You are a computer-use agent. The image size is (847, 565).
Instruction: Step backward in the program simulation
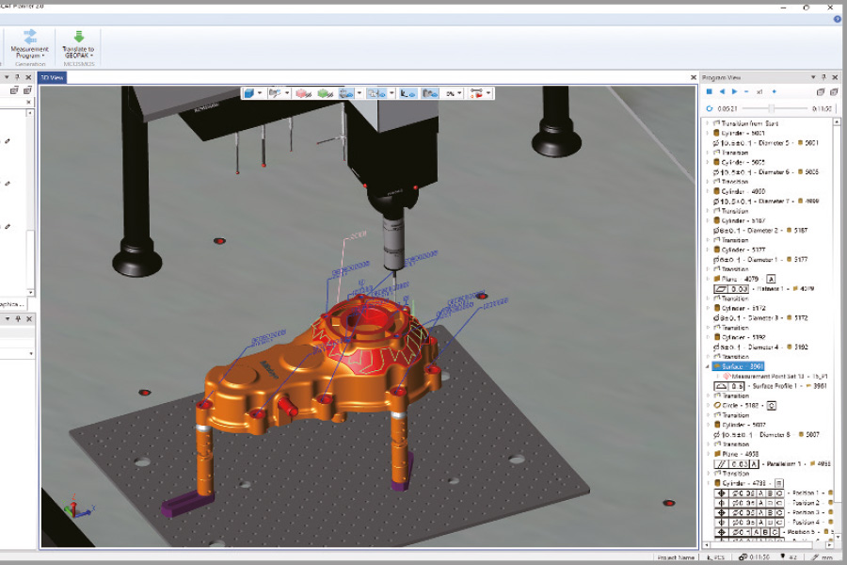(x=722, y=91)
